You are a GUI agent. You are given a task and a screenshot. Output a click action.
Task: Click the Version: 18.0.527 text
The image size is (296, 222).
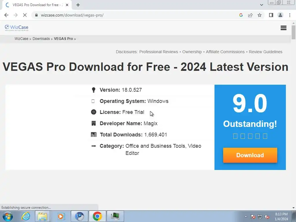121,90
